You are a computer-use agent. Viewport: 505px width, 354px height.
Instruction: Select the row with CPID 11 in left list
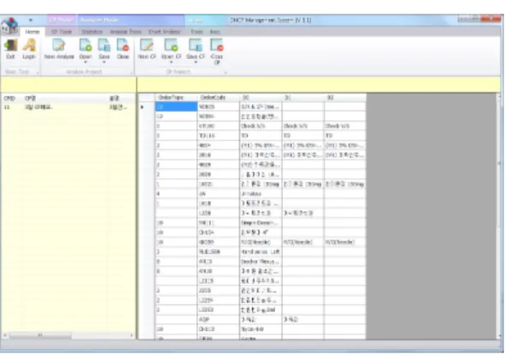click(68, 107)
